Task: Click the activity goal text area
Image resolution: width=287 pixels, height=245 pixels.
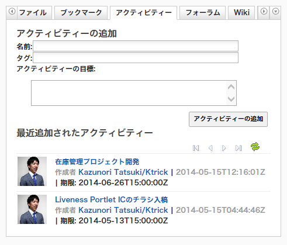Action: (129, 93)
